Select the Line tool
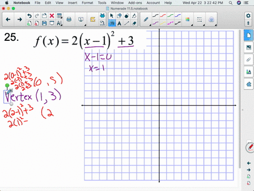Image resolution: width=254 pixels, height=191 pixels. tap(126, 23)
